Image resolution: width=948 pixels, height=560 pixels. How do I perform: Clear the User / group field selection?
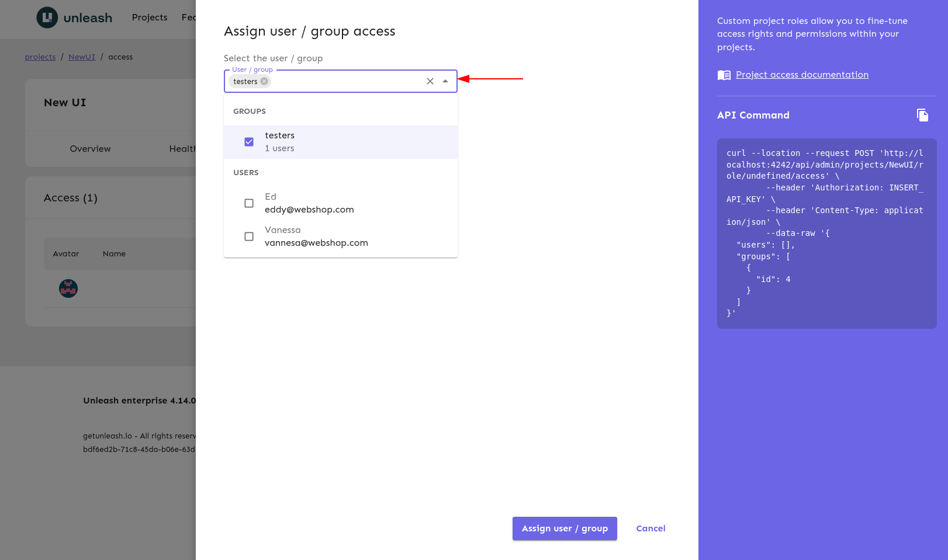tap(430, 82)
